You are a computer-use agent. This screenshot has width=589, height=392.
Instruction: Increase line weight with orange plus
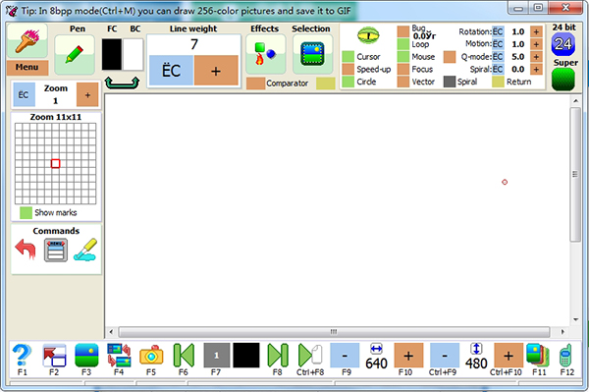coord(216,71)
